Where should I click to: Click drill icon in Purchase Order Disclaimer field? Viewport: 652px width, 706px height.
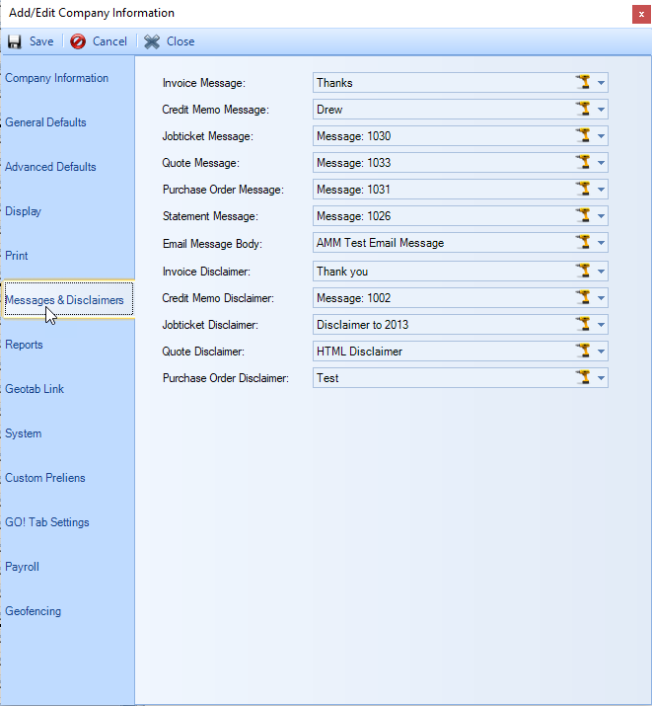coord(583,377)
